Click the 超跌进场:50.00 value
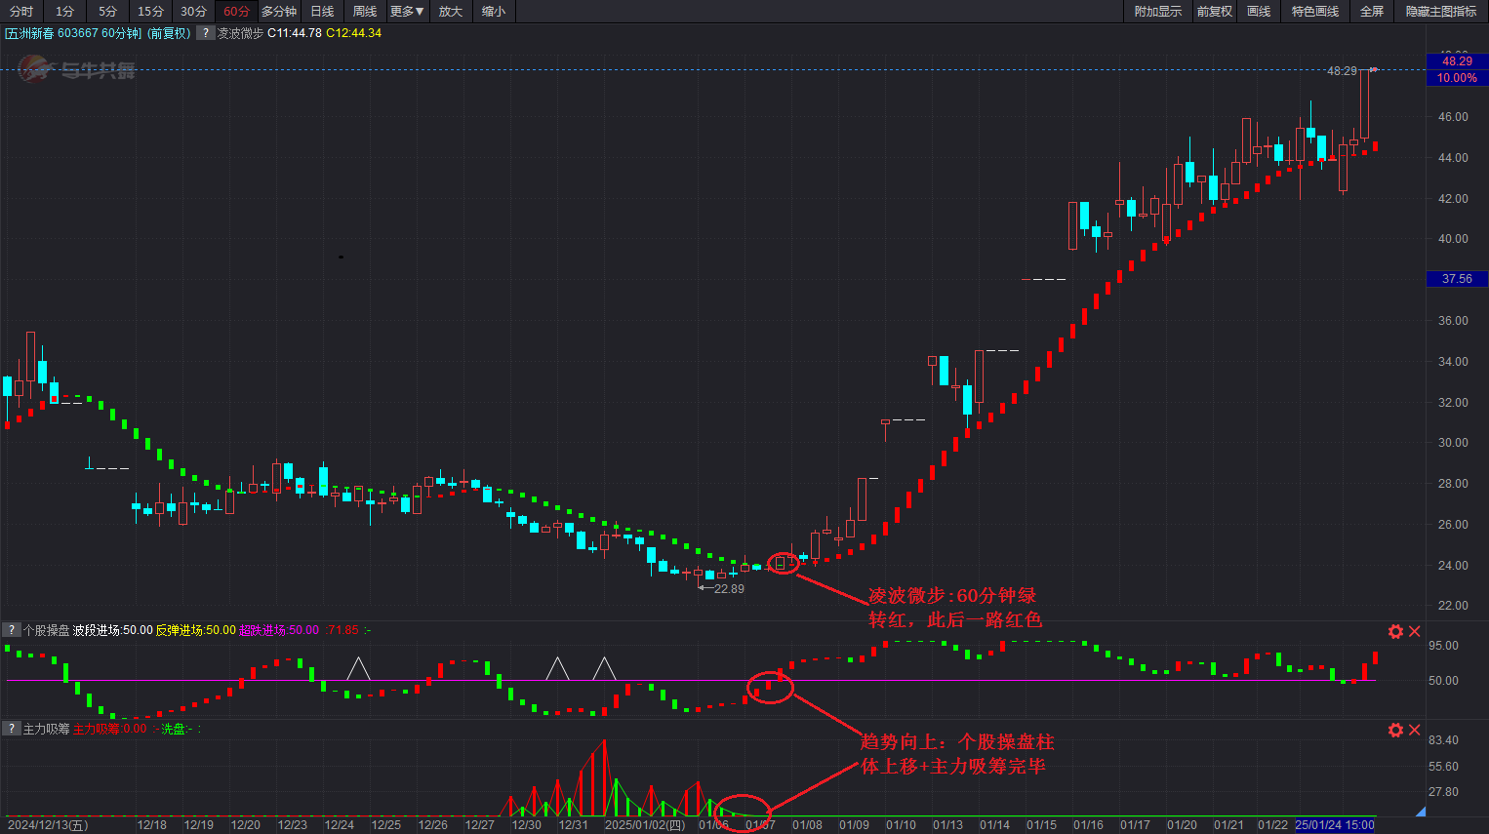Image resolution: width=1489 pixels, height=834 pixels. tap(279, 630)
